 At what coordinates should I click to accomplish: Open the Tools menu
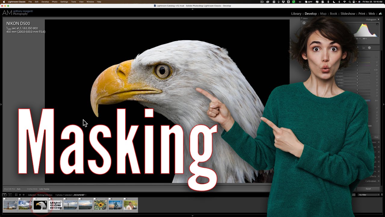tap(73, 2)
